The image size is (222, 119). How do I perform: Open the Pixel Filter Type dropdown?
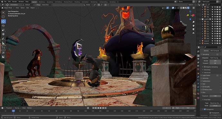click(215, 103)
